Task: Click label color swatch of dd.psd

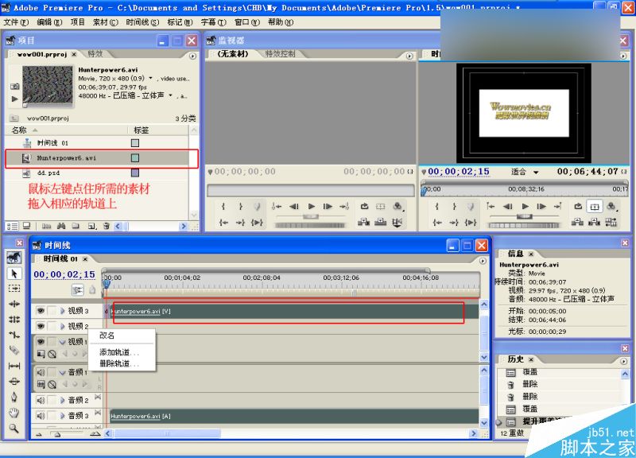Action: click(135, 173)
